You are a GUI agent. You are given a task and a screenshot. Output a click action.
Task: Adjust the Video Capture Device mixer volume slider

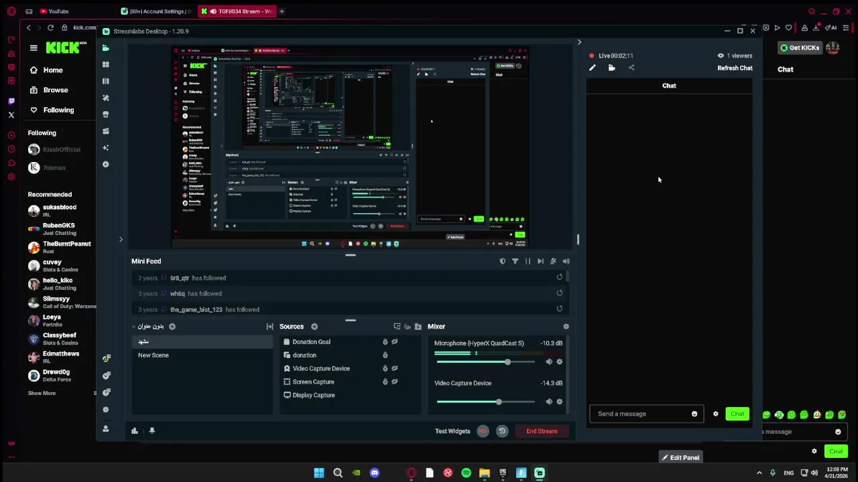click(486, 402)
